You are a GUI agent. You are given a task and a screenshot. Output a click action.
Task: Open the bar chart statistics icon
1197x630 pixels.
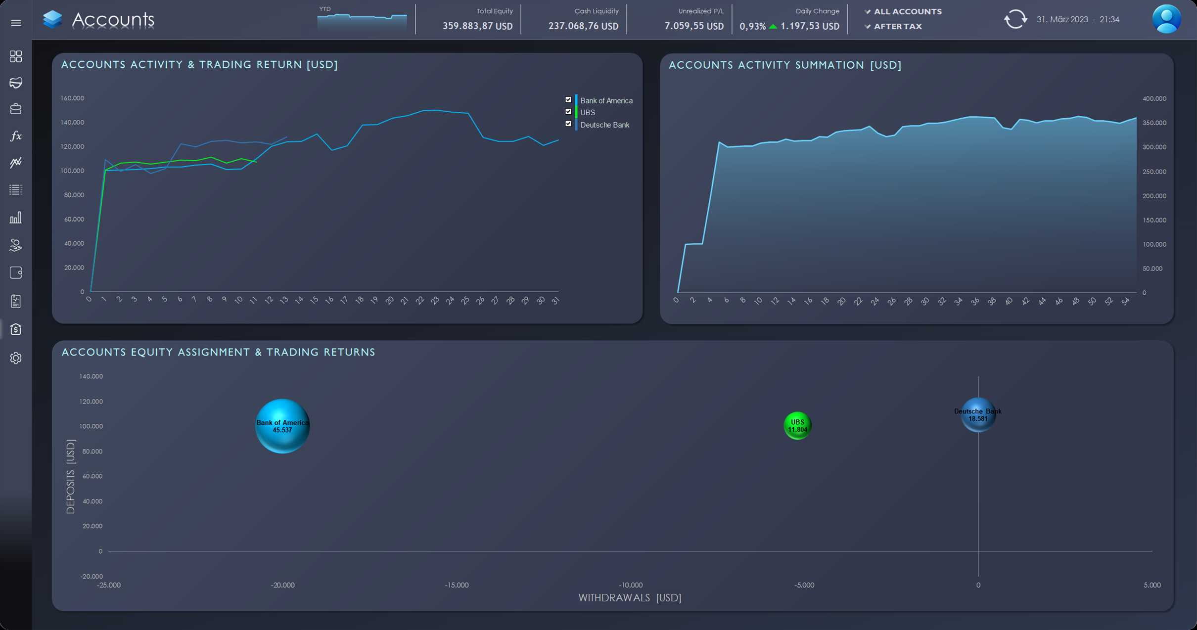16,218
